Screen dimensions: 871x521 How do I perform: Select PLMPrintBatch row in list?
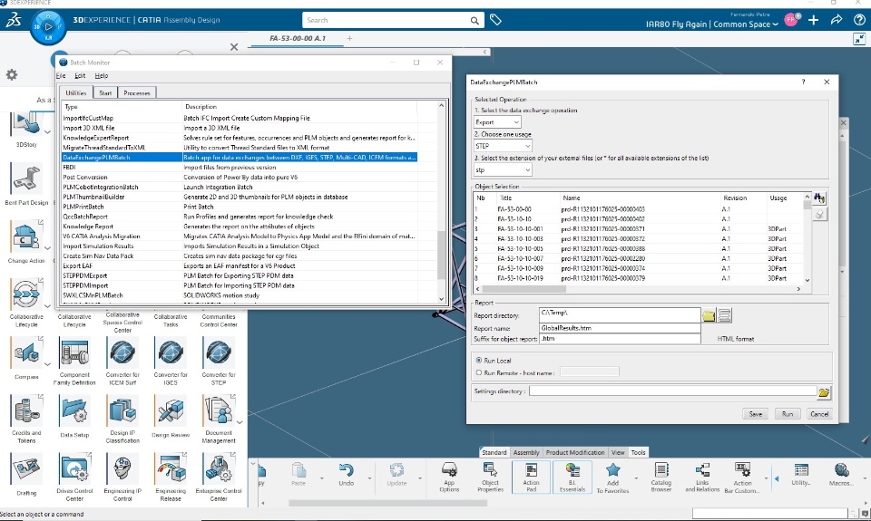point(240,207)
